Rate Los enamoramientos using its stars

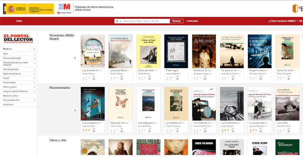(x=225, y=130)
